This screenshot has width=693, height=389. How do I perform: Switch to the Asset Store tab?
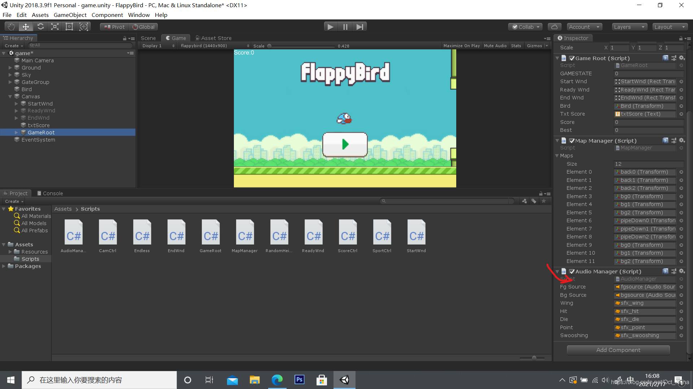[x=213, y=38]
